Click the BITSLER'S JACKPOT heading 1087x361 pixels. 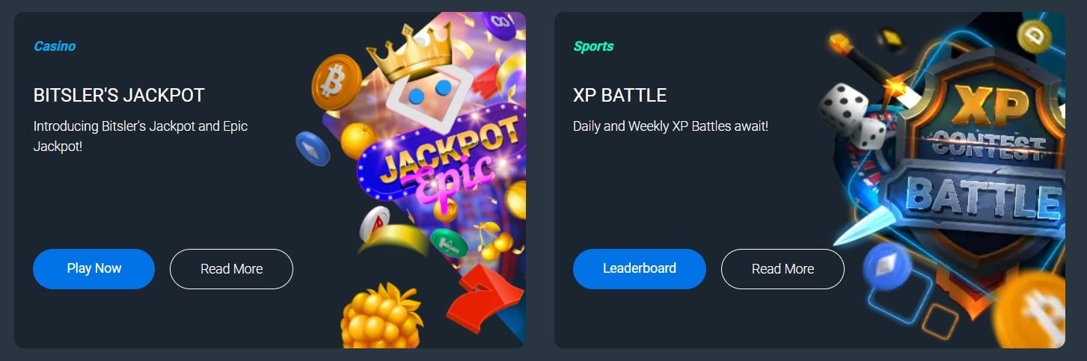[x=119, y=95]
